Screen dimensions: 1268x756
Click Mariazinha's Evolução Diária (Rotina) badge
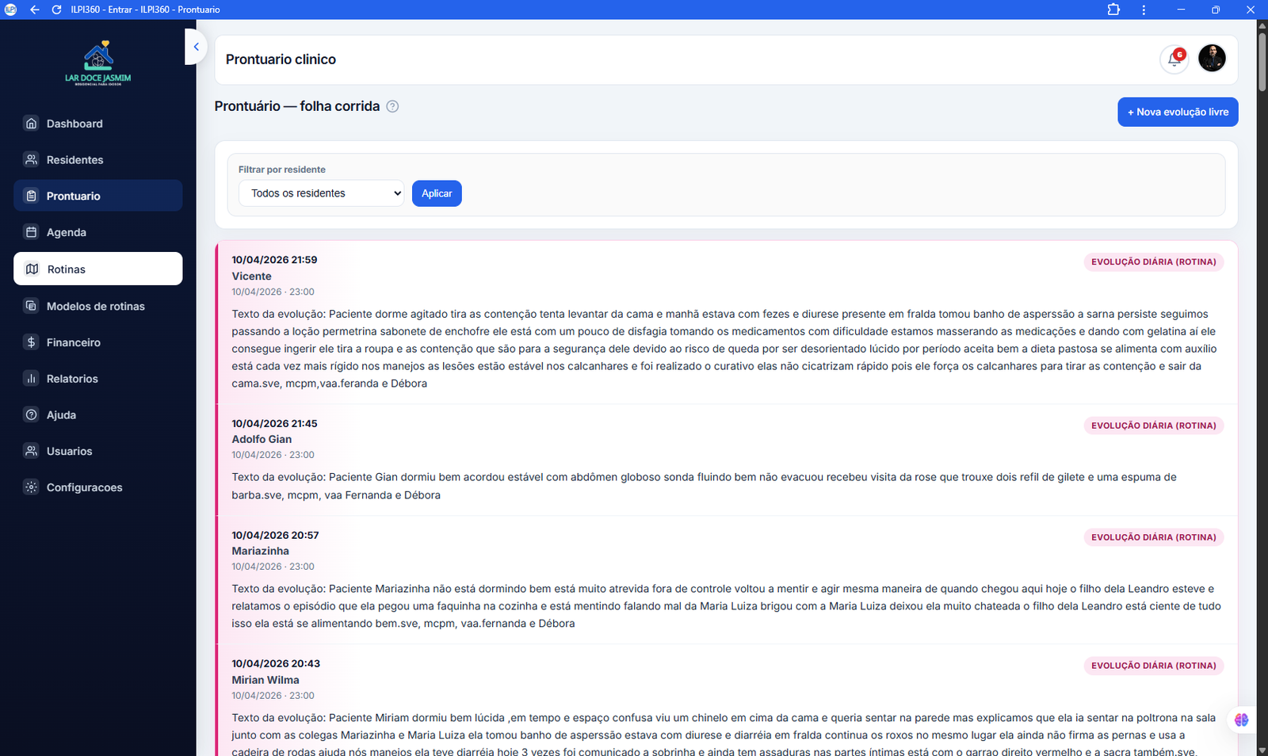point(1153,537)
